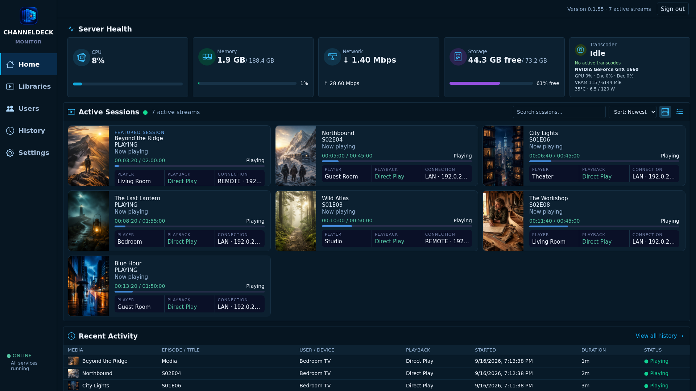The image size is (696, 391).
Task: Open the Users section
Action: (x=29, y=109)
